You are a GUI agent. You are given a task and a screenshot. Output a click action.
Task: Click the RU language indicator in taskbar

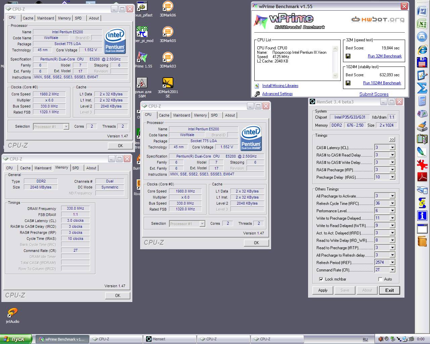[365, 339]
